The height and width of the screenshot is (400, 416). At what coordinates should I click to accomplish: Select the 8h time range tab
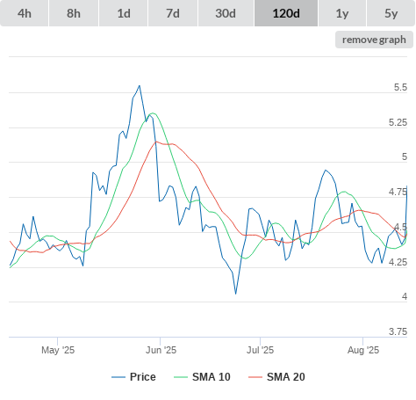(74, 13)
